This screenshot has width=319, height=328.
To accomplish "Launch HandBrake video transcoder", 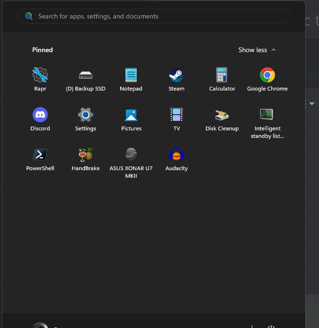I will pos(86,159).
